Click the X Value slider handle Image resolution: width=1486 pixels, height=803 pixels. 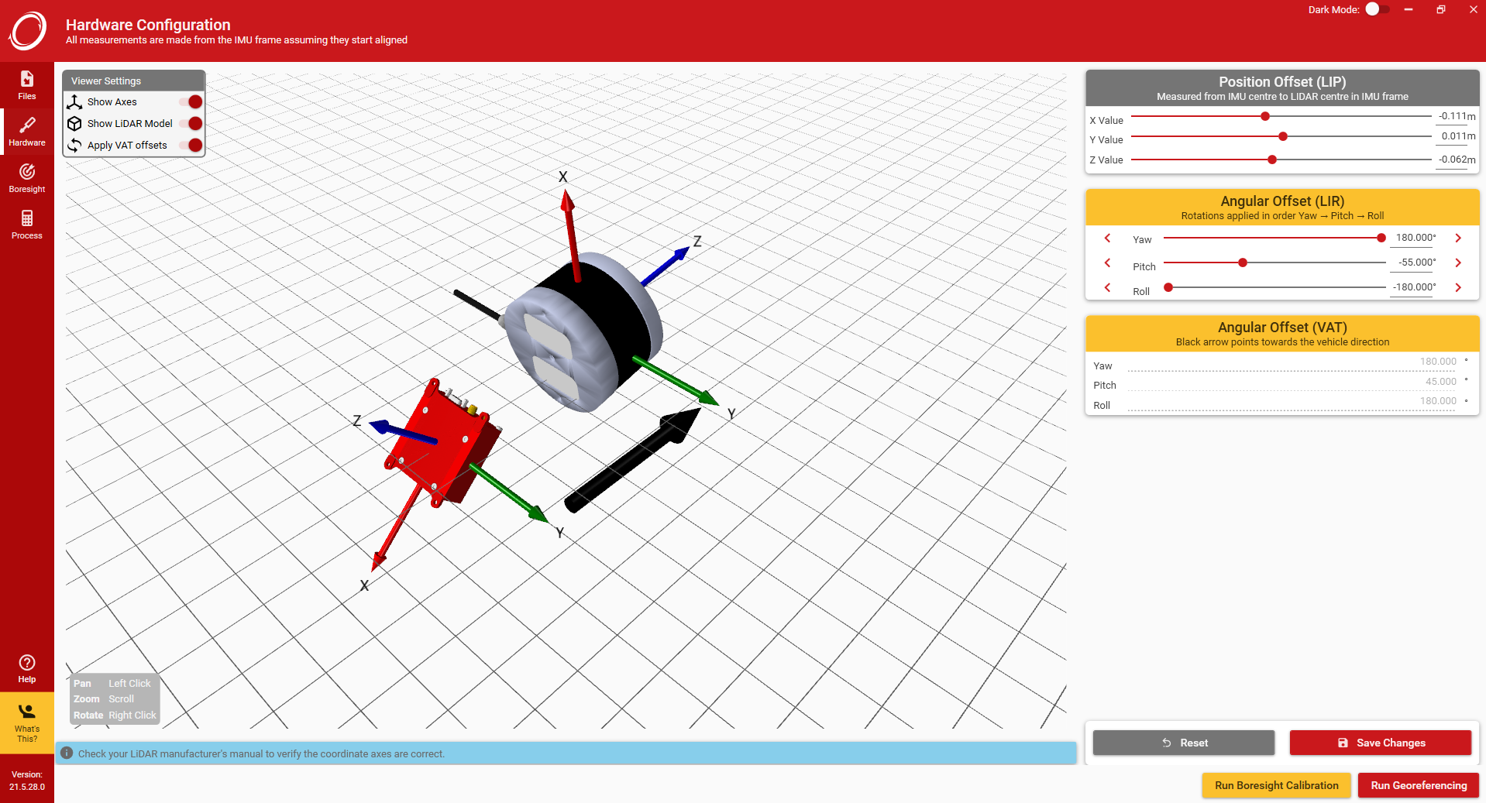[x=1265, y=116]
